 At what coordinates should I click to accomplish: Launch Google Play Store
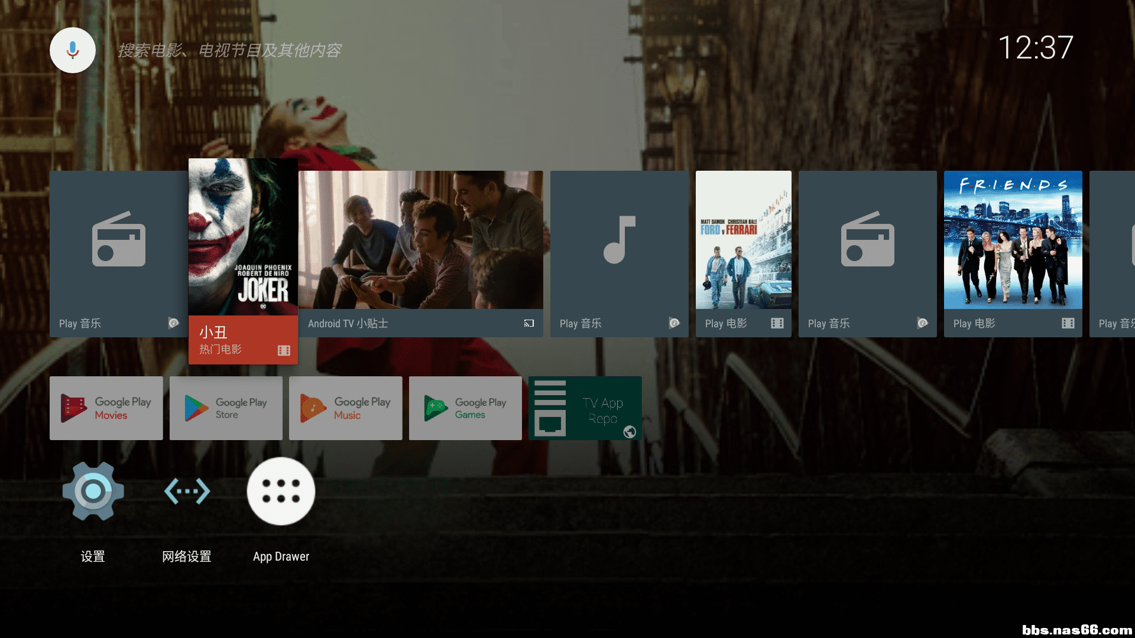click(x=226, y=408)
